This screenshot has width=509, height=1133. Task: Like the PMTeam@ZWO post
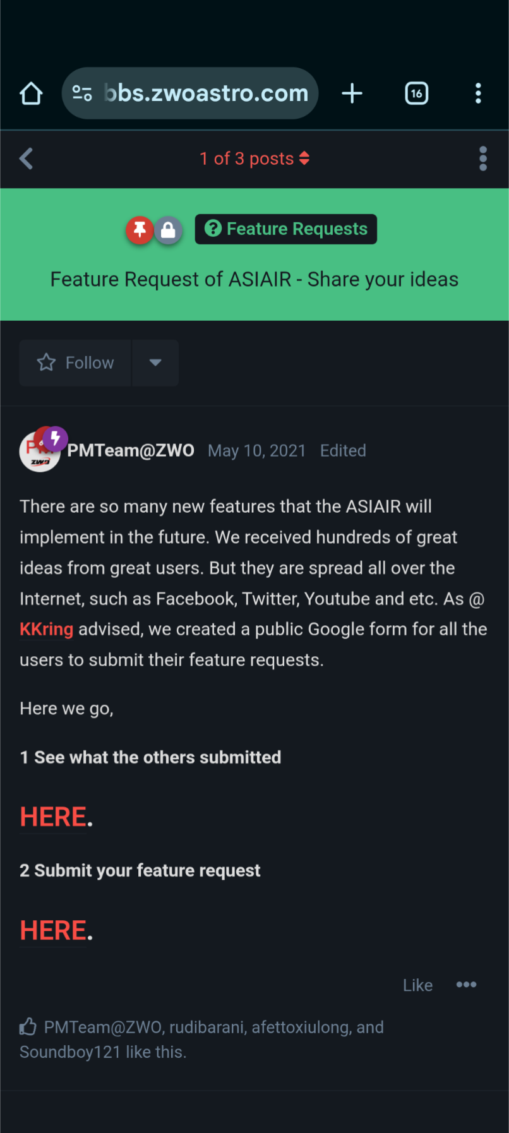click(x=417, y=985)
